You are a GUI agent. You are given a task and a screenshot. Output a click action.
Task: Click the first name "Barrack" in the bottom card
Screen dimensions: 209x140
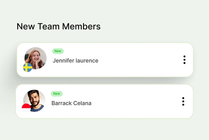pos(61,103)
